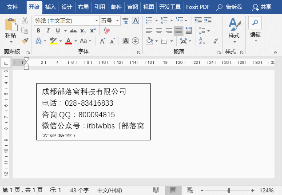Toggle underline formatting

click(x=58, y=31)
